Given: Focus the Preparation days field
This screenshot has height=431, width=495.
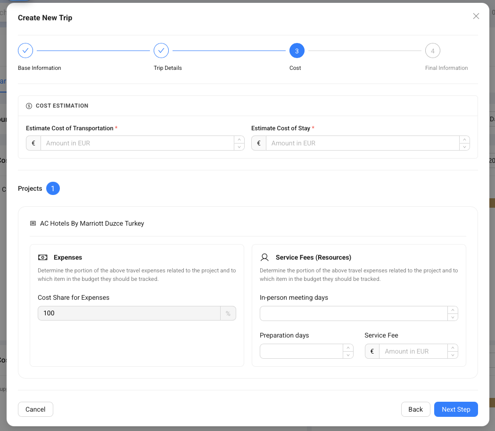Looking at the screenshot, I should coord(302,351).
